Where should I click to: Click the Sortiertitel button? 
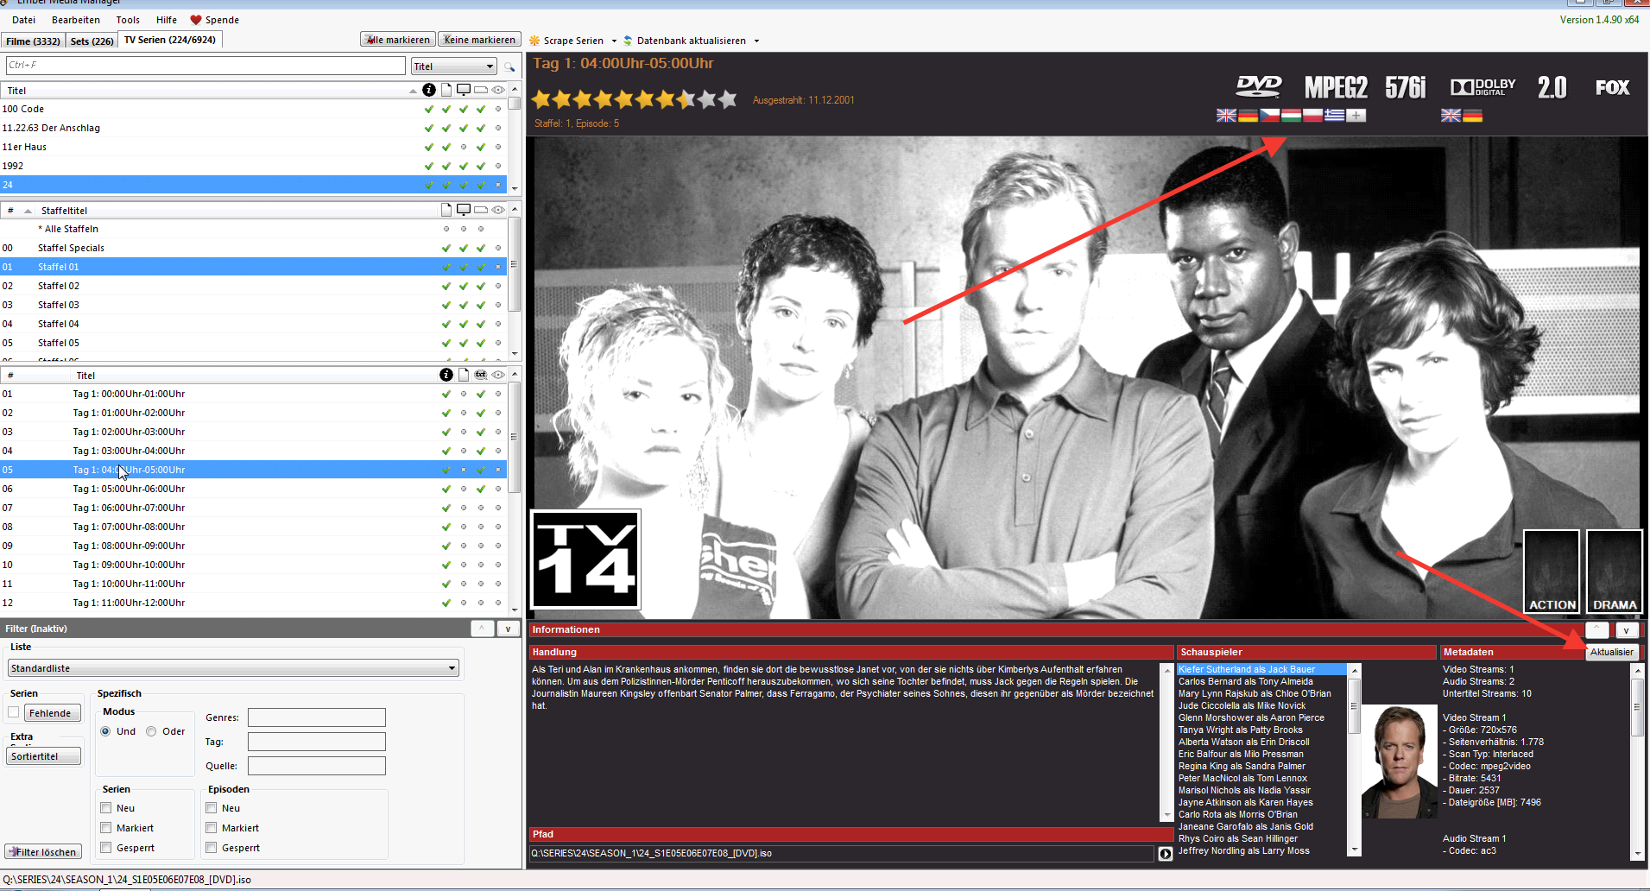[x=43, y=756]
